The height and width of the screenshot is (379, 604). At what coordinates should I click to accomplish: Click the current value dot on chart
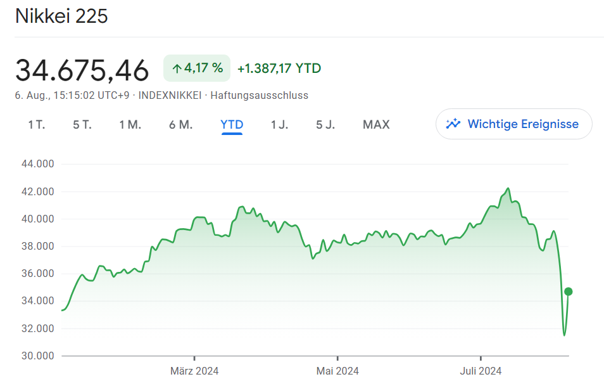[568, 292]
